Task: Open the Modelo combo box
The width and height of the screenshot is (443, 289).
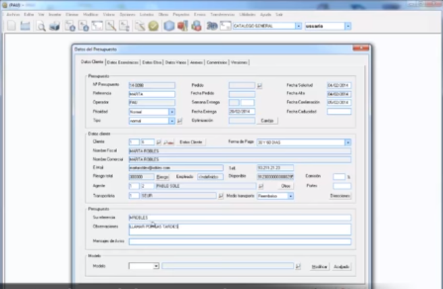Action: click(x=156, y=266)
